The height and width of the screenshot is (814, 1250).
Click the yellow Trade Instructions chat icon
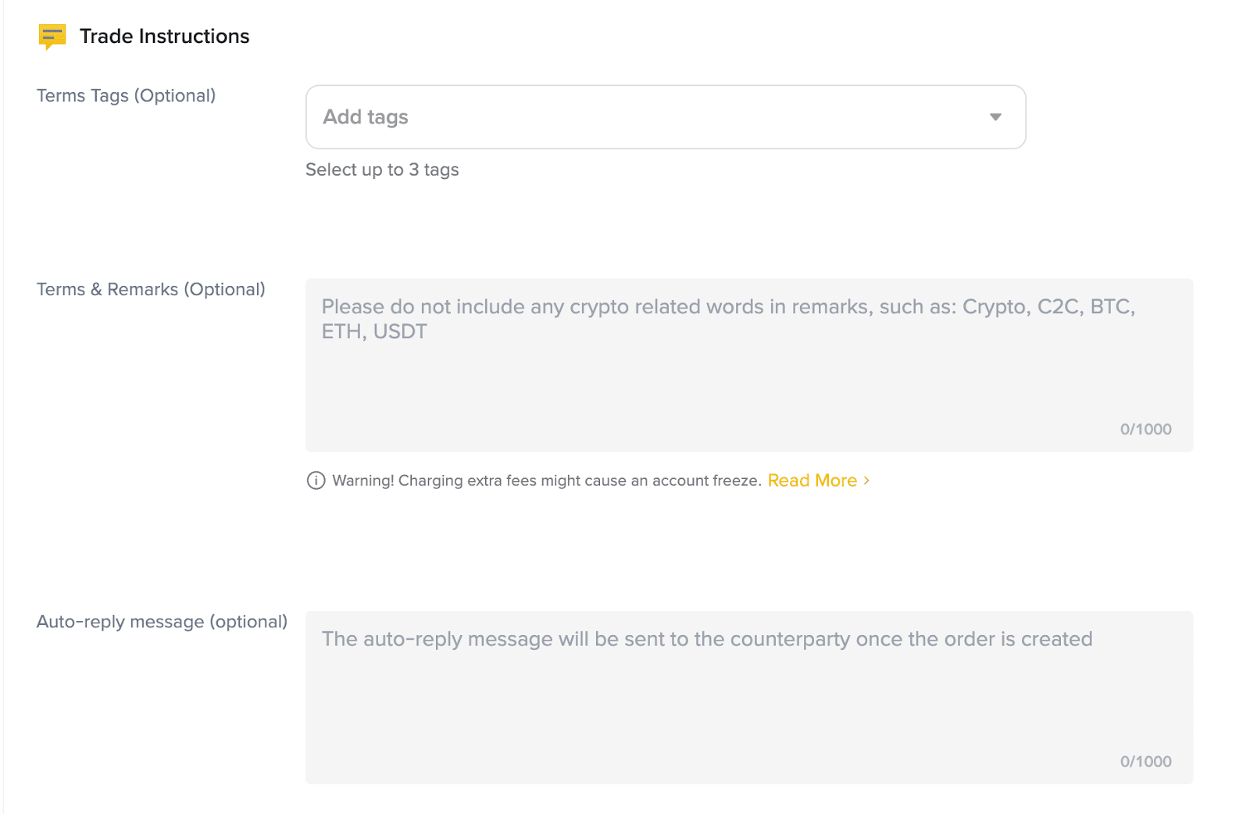click(x=52, y=36)
